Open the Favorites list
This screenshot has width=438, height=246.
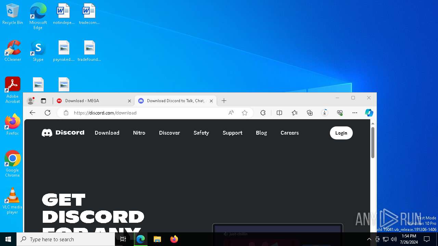pos(295,113)
